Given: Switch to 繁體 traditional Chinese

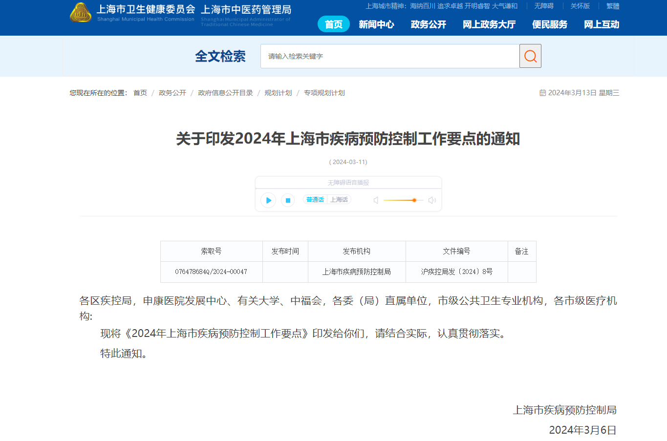Looking at the screenshot, I should tap(613, 6).
